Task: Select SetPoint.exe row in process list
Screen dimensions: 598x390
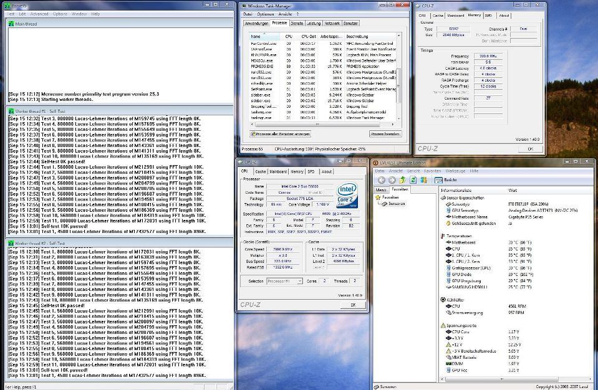Action: 323,89
